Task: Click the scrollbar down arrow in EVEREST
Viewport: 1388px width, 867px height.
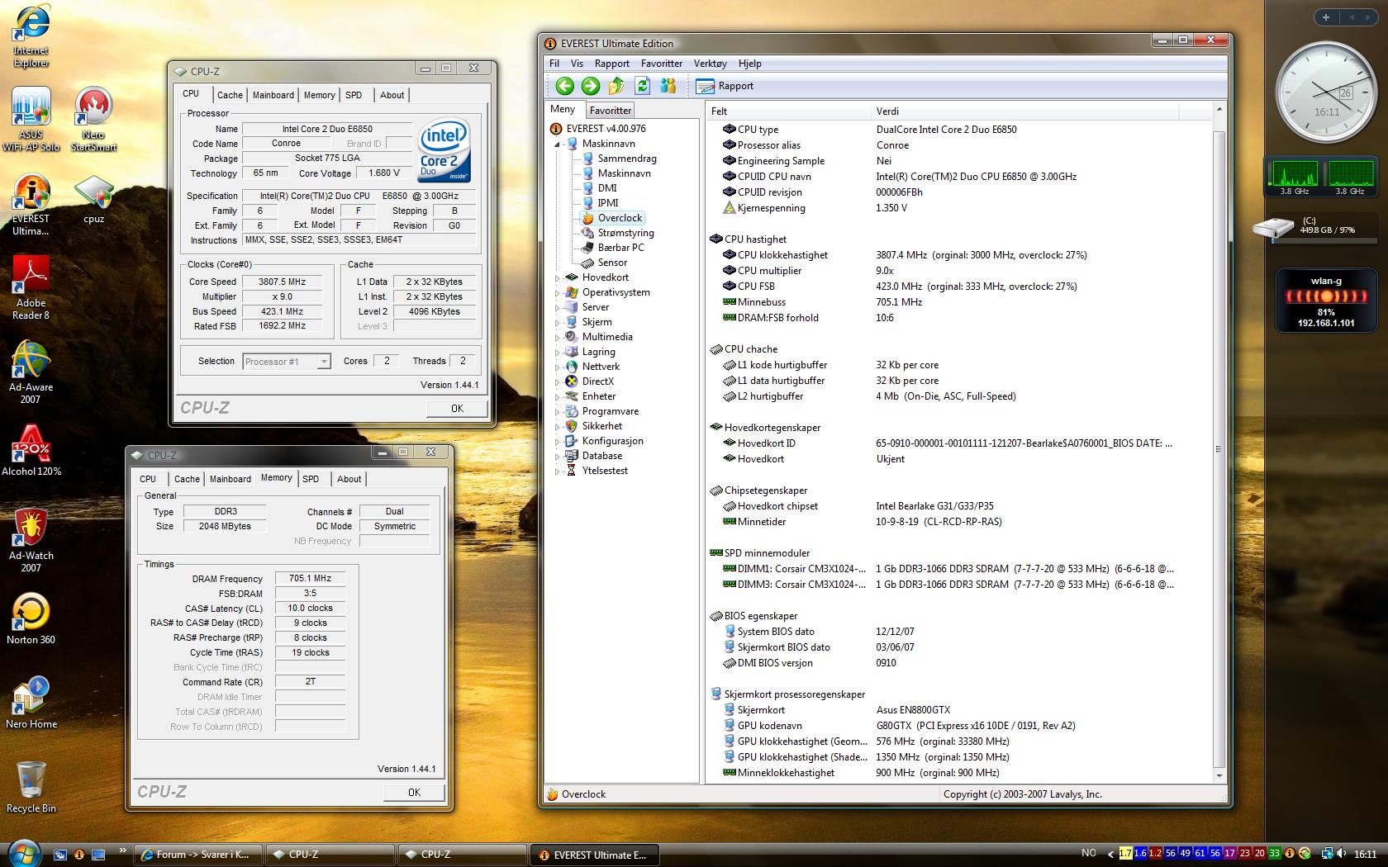Action: tap(1219, 776)
